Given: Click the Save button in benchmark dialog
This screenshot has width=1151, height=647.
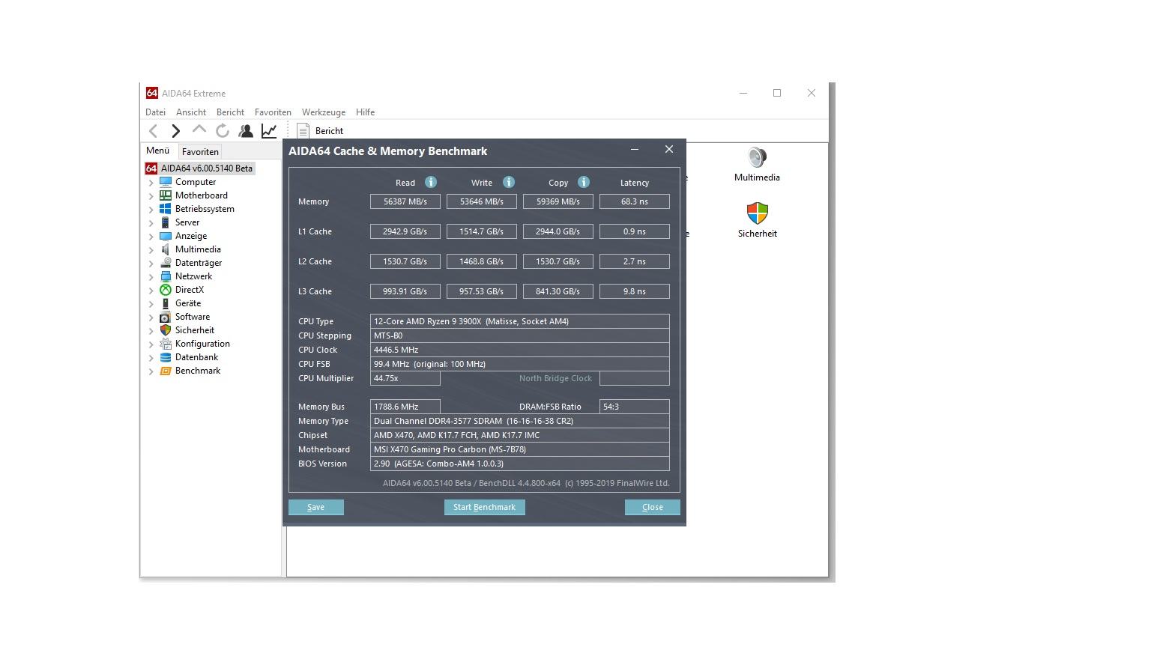Looking at the screenshot, I should [316, 507].
